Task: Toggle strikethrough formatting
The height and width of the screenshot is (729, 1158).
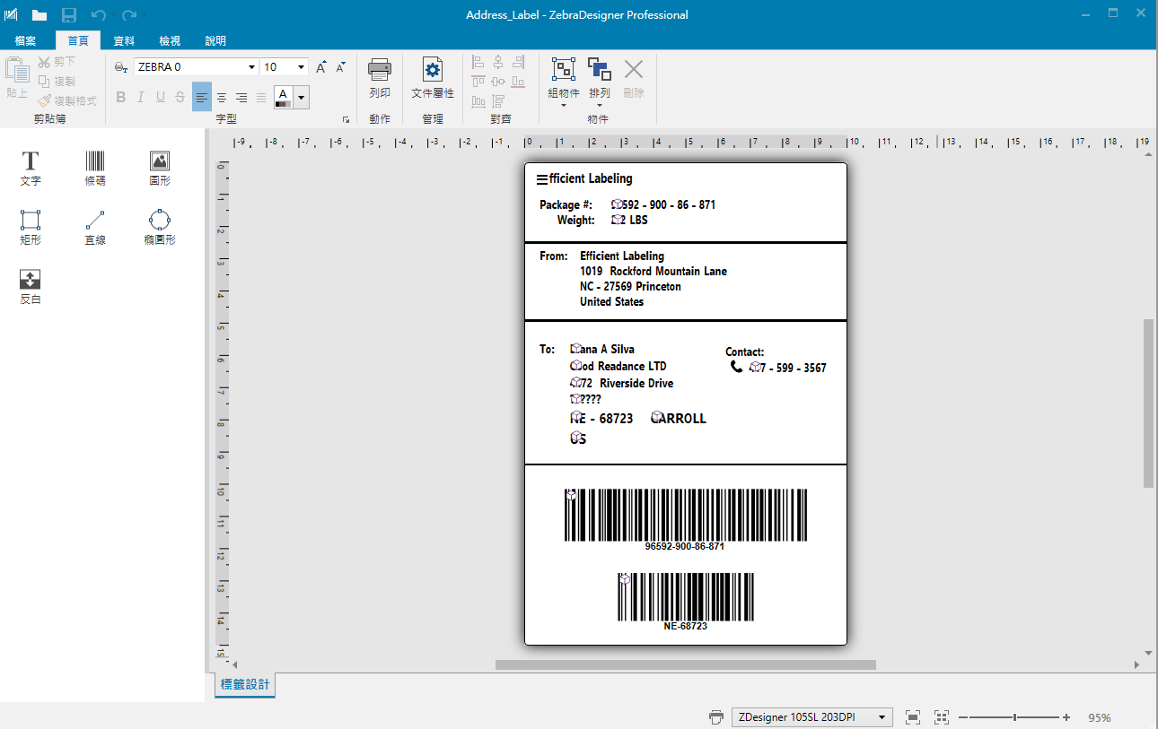Action: [180, 97]
